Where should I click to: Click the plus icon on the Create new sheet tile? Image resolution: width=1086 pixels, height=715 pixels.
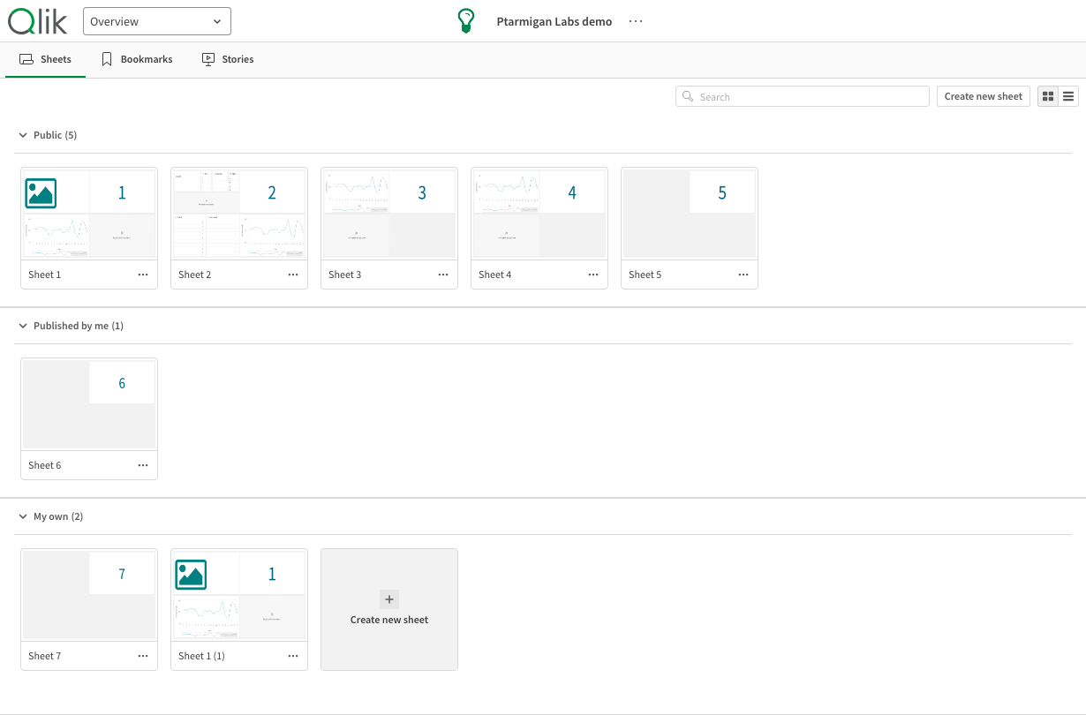(x=389, y=599)
